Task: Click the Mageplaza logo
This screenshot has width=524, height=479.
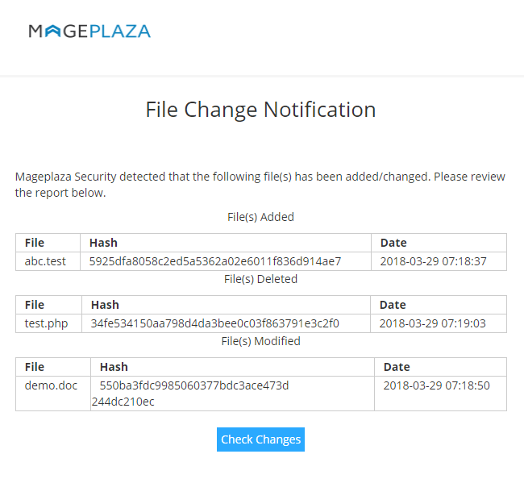Action: [x=89, y=31]
